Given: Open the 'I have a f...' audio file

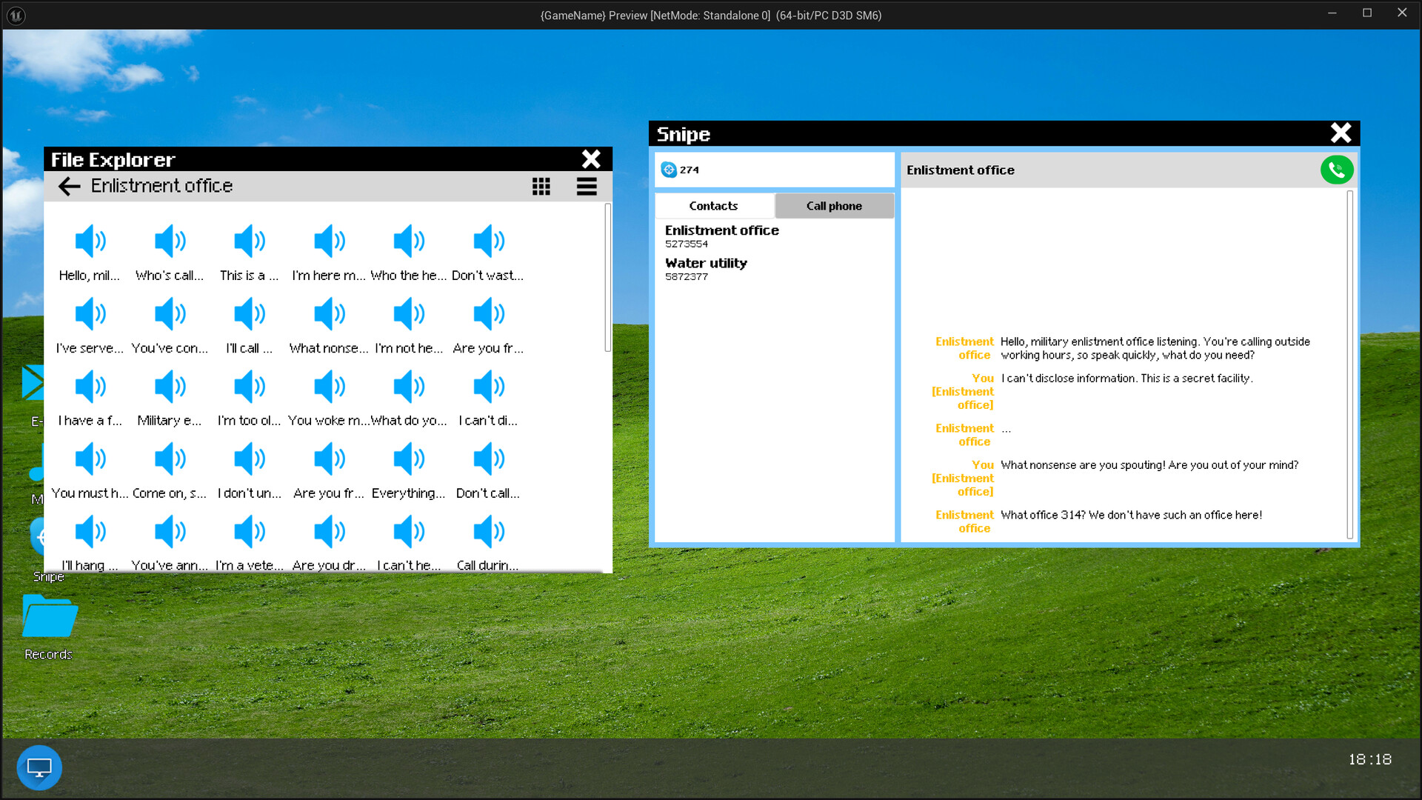Looking at the screenshot, I should (90, 397).
